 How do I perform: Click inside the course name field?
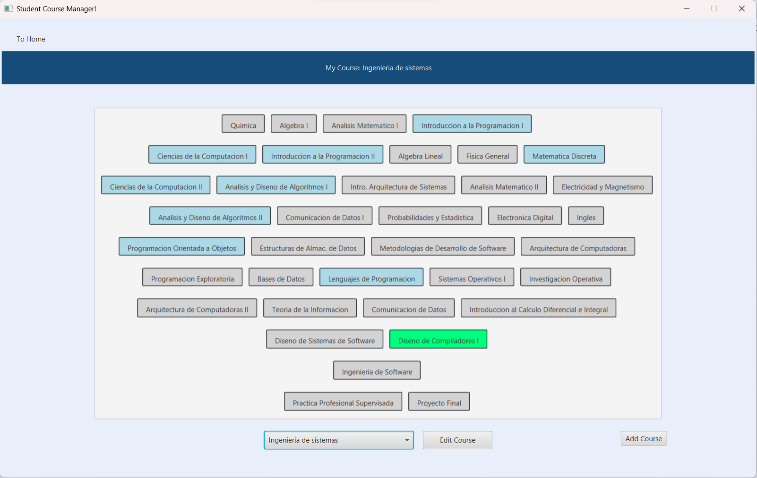click(331, 440)
